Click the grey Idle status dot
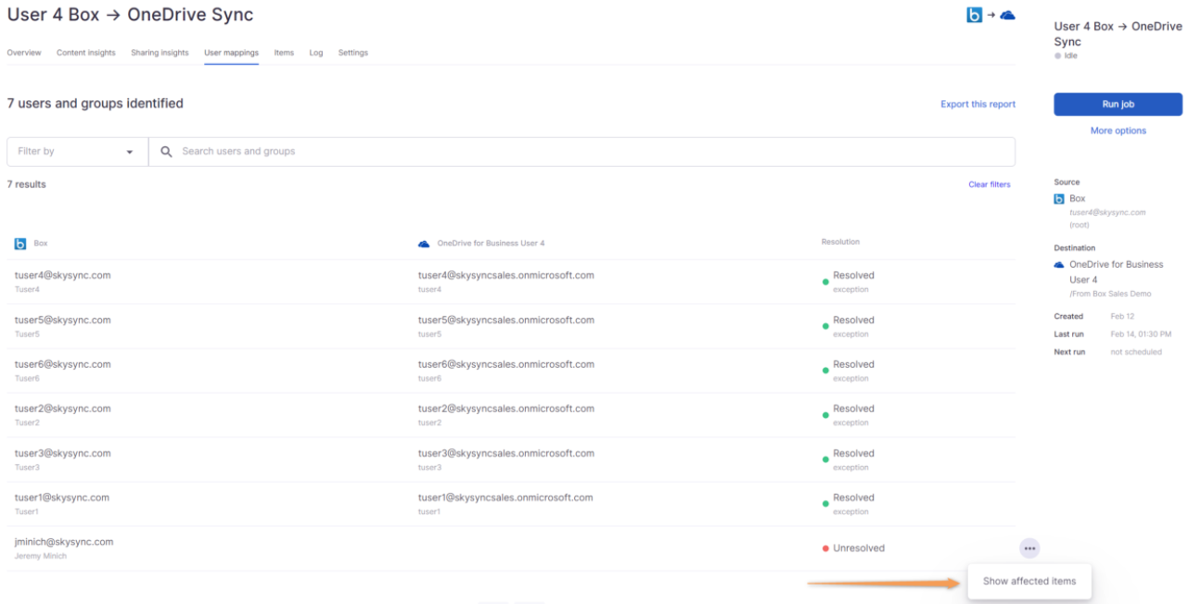1188x604 pixels. click(1057, 57)
